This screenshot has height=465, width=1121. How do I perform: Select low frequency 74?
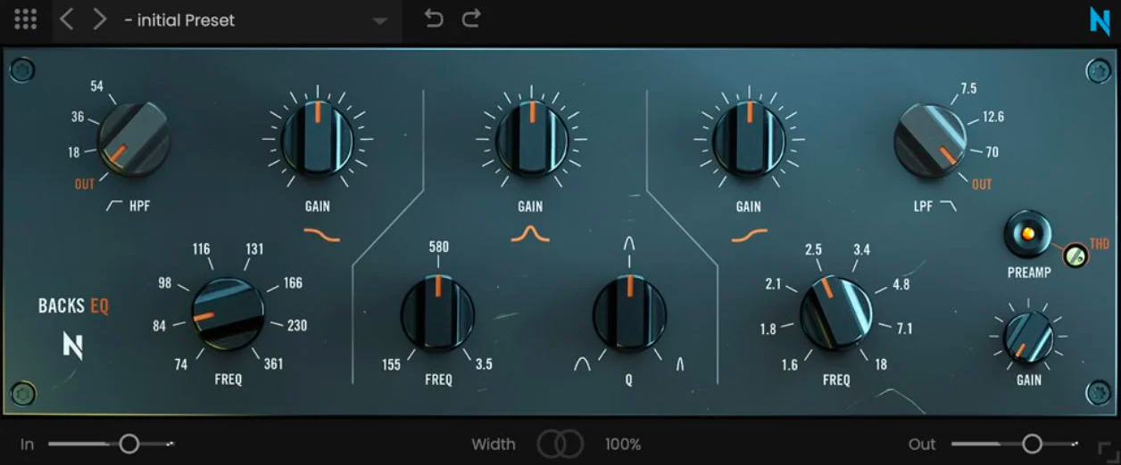(x=182, y=363)
